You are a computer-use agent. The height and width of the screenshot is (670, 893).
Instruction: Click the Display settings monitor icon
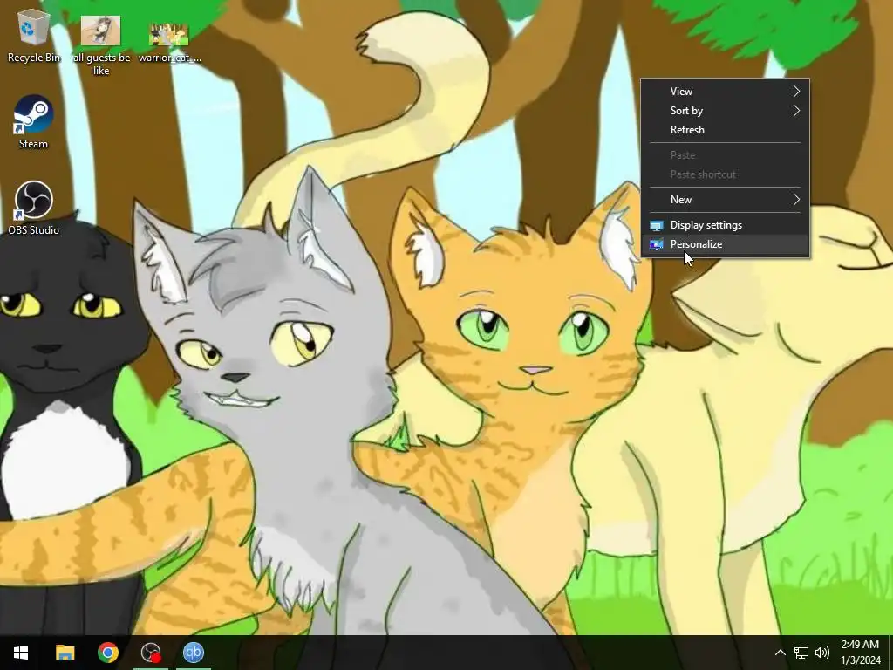(x=657, y=226)
